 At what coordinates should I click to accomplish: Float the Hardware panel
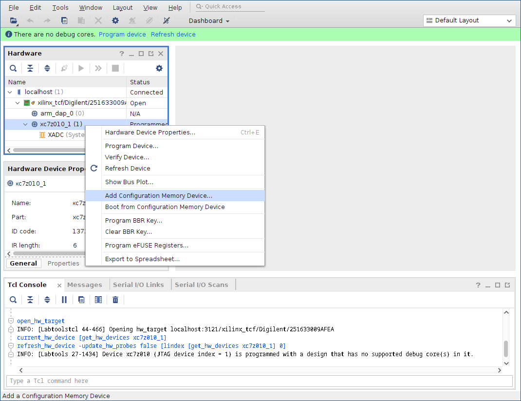[151, 54]
